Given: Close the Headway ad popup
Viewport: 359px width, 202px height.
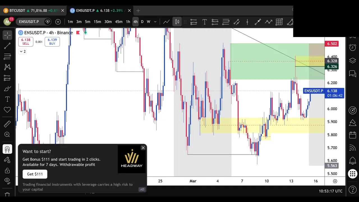Looking at the screenshot, I should [x=143, y=148].
